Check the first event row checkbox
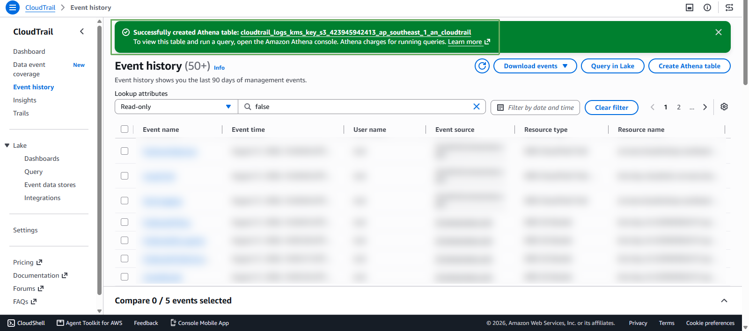 125,151
